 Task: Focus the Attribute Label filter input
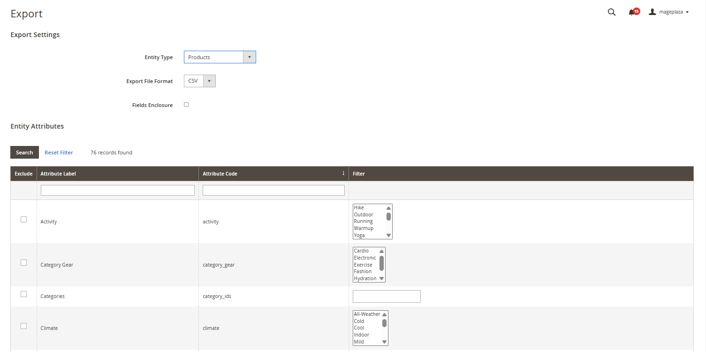click(118, 190)
